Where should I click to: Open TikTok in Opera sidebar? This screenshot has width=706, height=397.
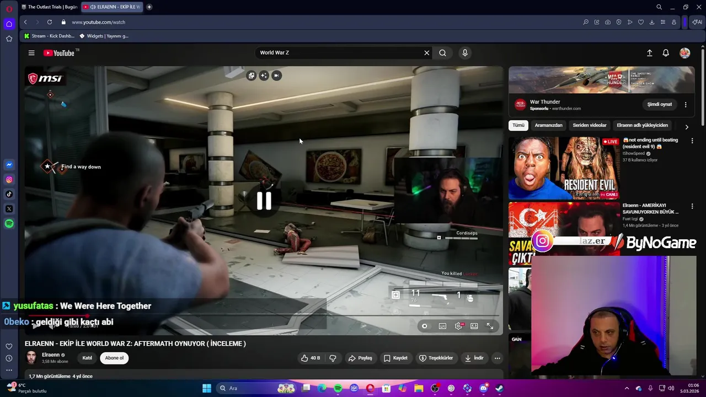(9, 194)
